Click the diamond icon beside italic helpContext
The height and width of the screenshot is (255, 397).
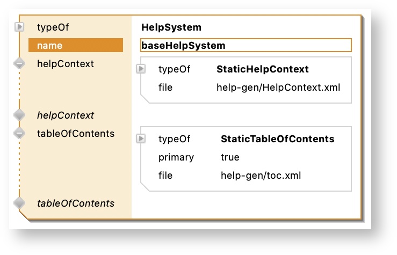point(19,115)
